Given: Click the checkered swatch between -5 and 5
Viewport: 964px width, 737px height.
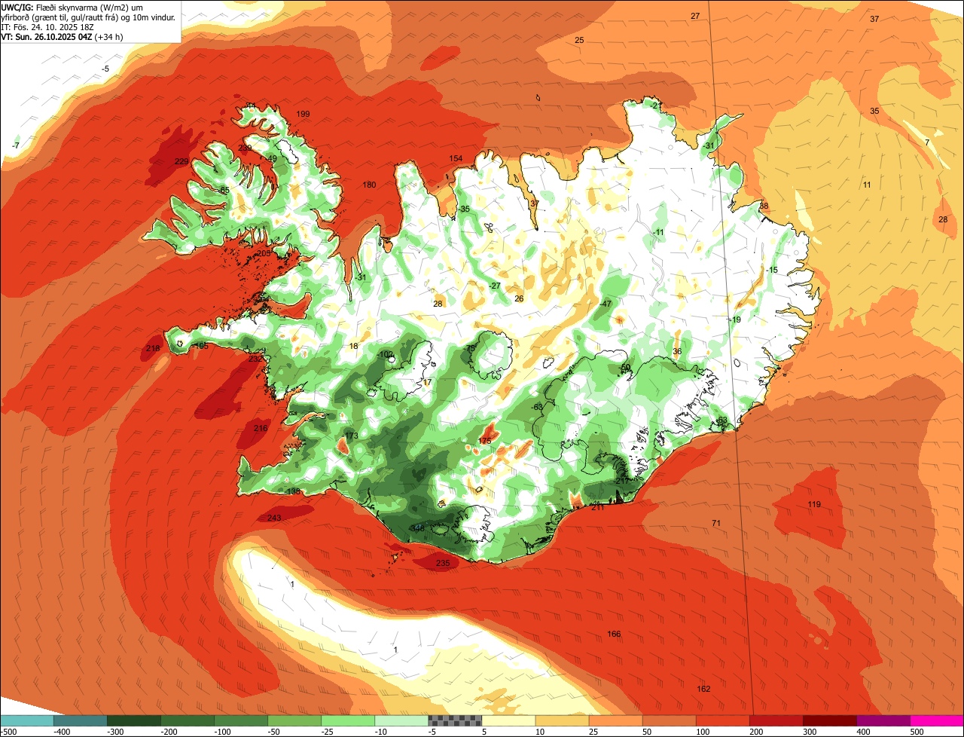Looking at the screenshot, I should pyautogui.click(x=455, y=720).
